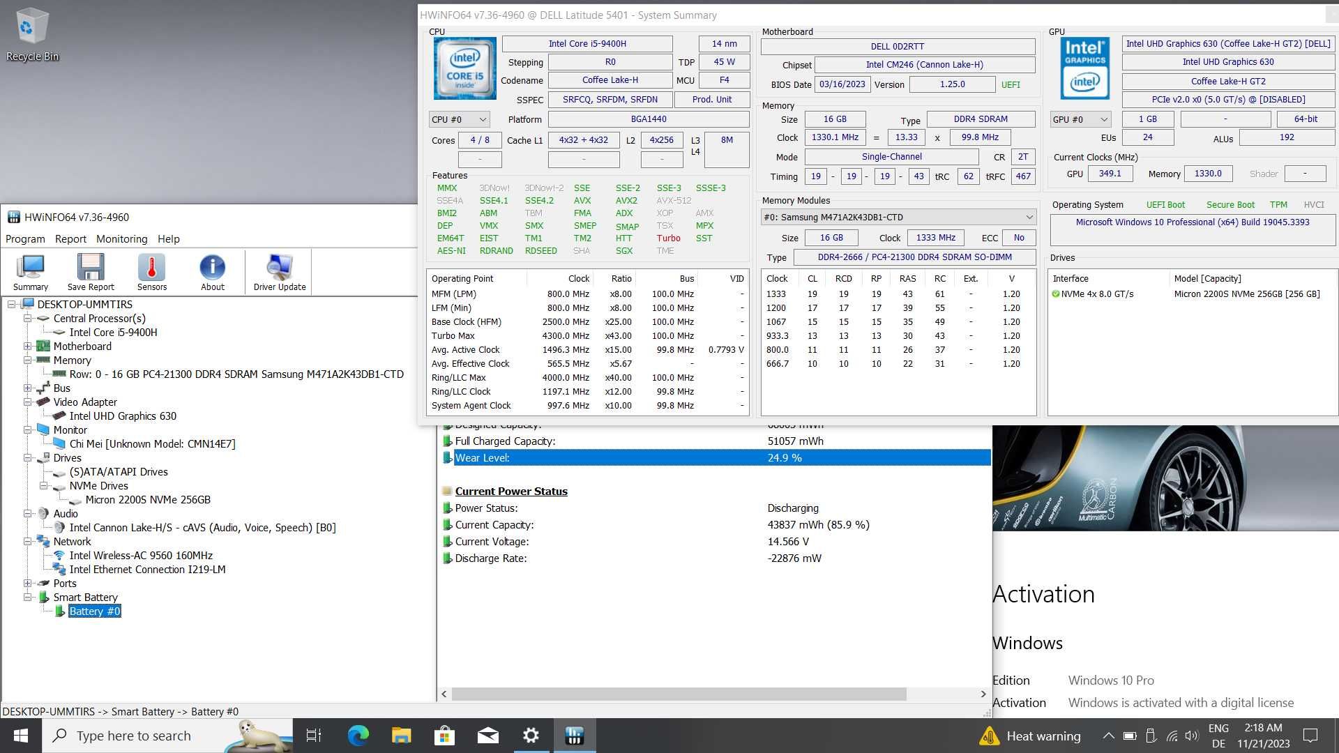Click the Driver Update icon
This screenshot has width=1339, height=753.
pos(280,272)
